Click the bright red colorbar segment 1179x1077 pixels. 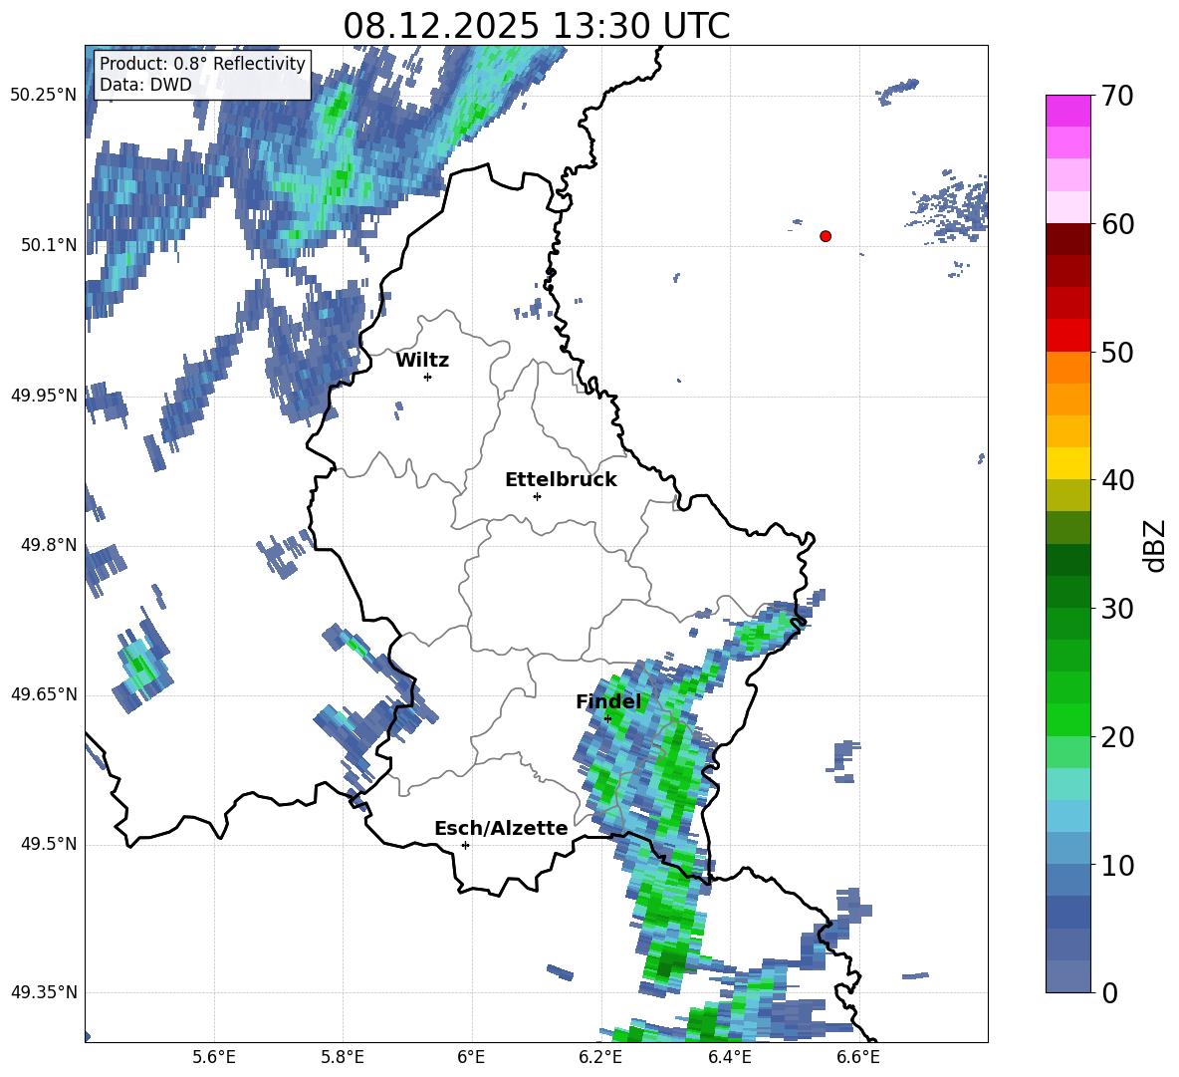pyautogui.click(x=1067, y=336)
